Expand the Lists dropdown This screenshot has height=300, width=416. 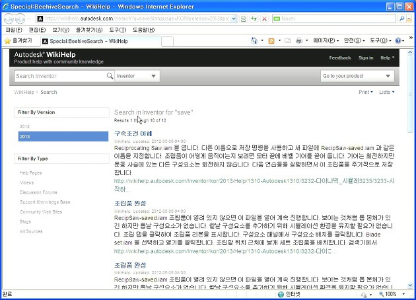(386, 92)
